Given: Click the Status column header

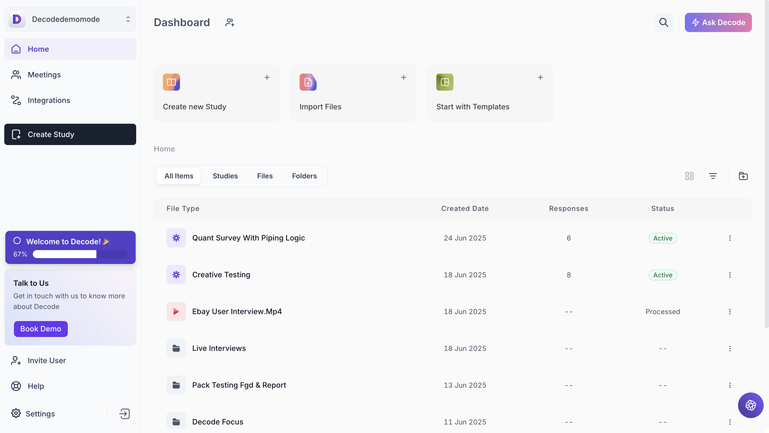Looking at the screenshot, I should click(x=662, y=209).
